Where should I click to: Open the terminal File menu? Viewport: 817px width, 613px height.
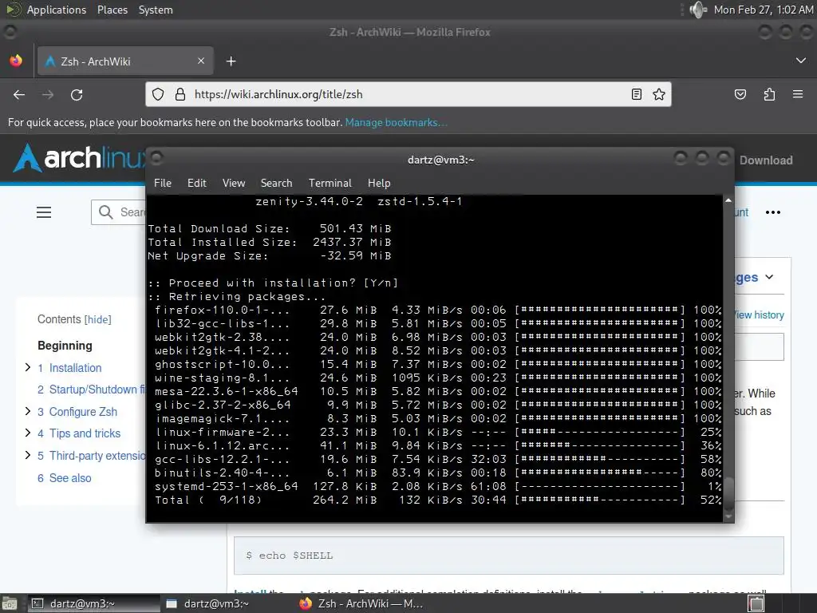pos(163,183)
